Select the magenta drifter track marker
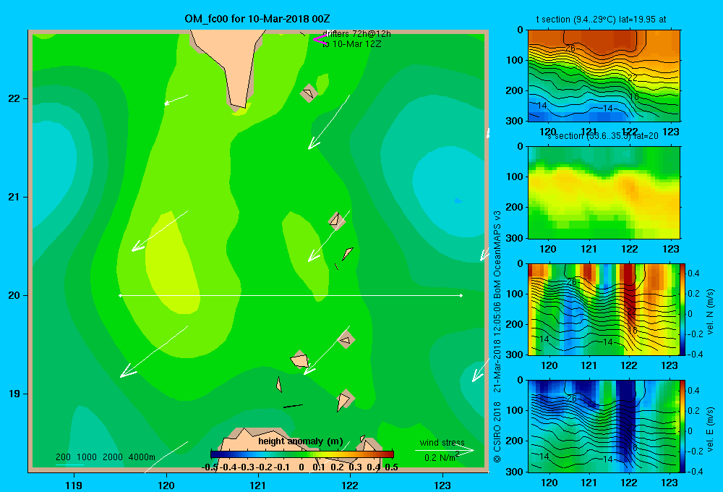 [x=320, y=39]
